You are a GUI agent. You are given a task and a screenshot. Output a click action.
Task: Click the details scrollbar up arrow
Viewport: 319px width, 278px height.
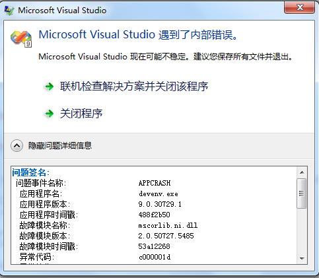pos(302,172)
